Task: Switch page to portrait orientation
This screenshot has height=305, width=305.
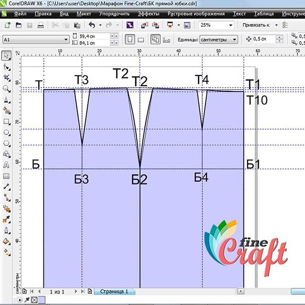Action: [130, 40]
